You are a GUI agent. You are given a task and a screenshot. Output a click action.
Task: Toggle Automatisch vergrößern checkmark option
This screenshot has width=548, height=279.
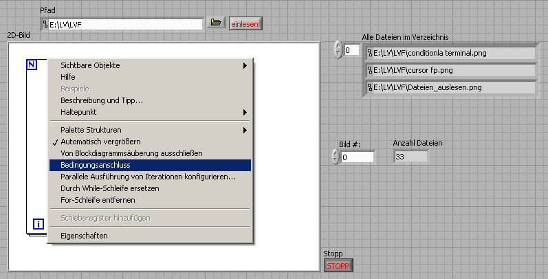coord(151,142)
